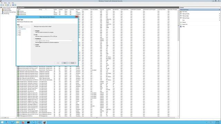221x124 pixels.
Task: Click the Export List toolbar icon
Action: [11, 5]
